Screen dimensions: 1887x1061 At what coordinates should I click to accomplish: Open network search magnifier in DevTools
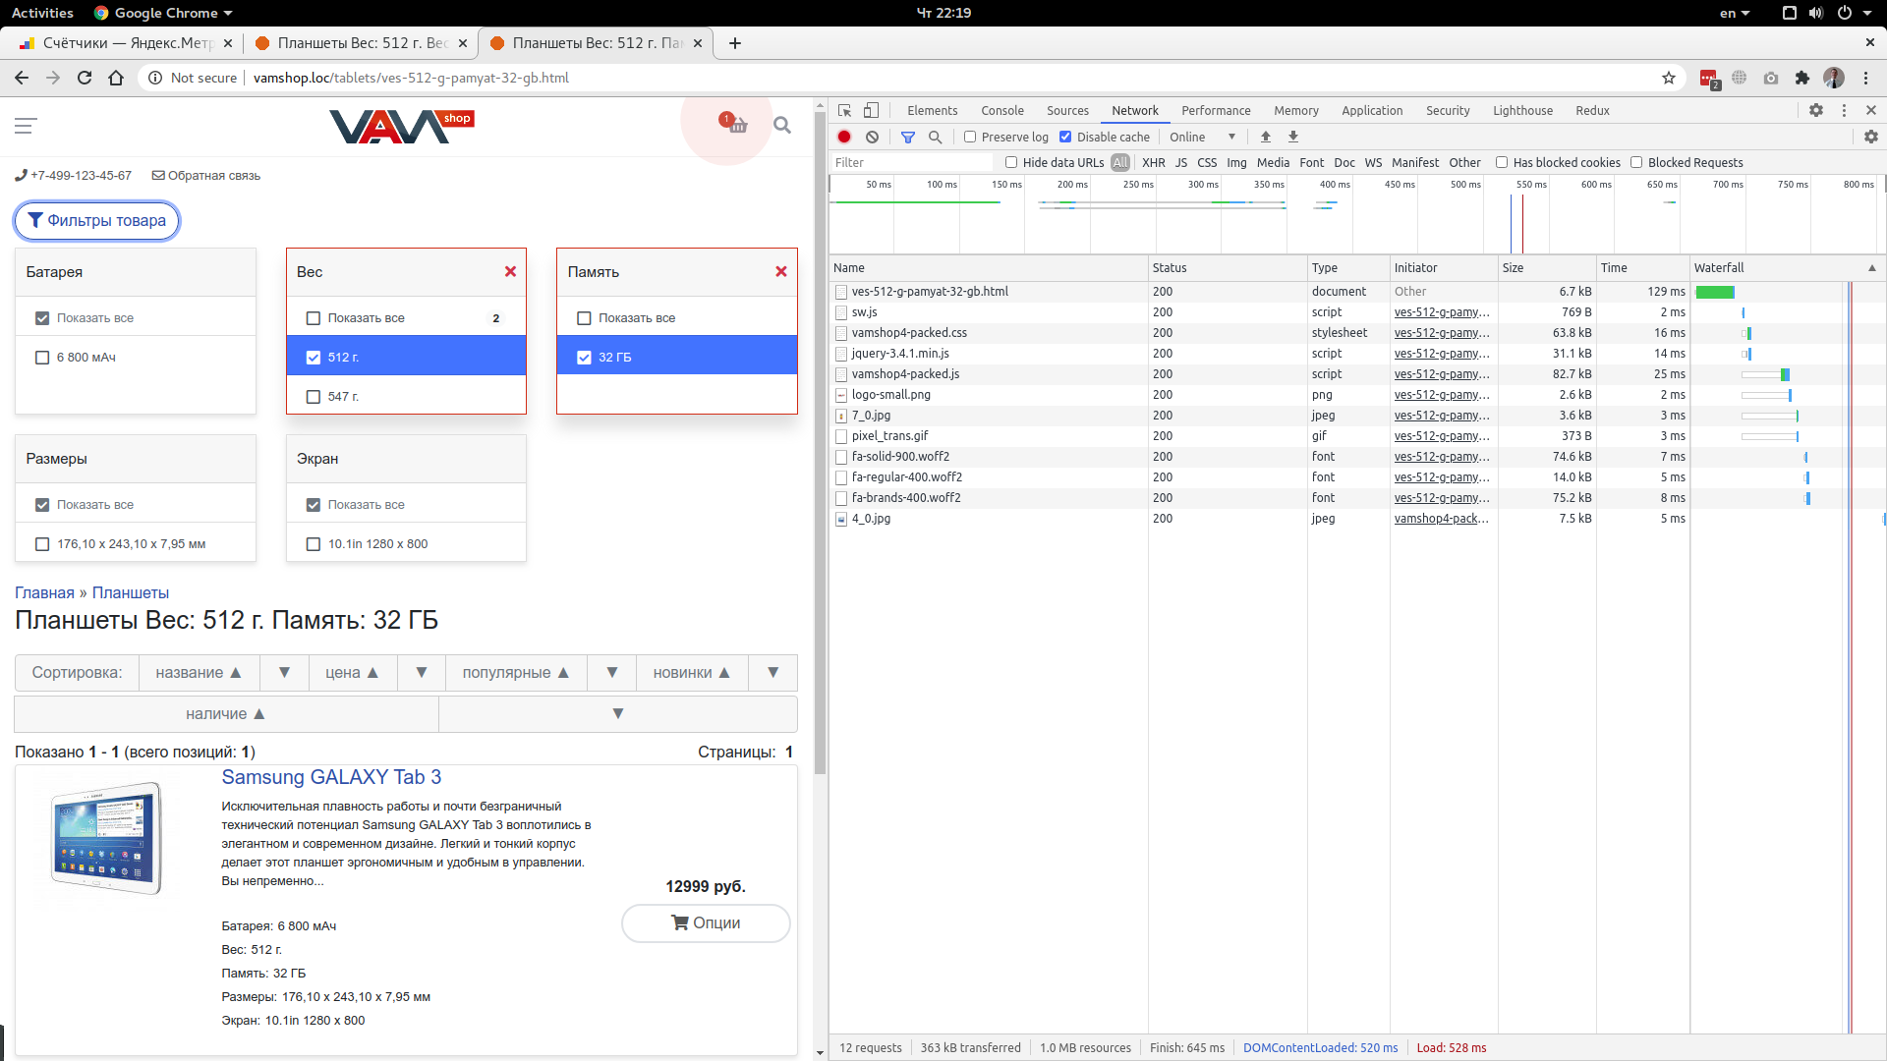tap(936, 137)
